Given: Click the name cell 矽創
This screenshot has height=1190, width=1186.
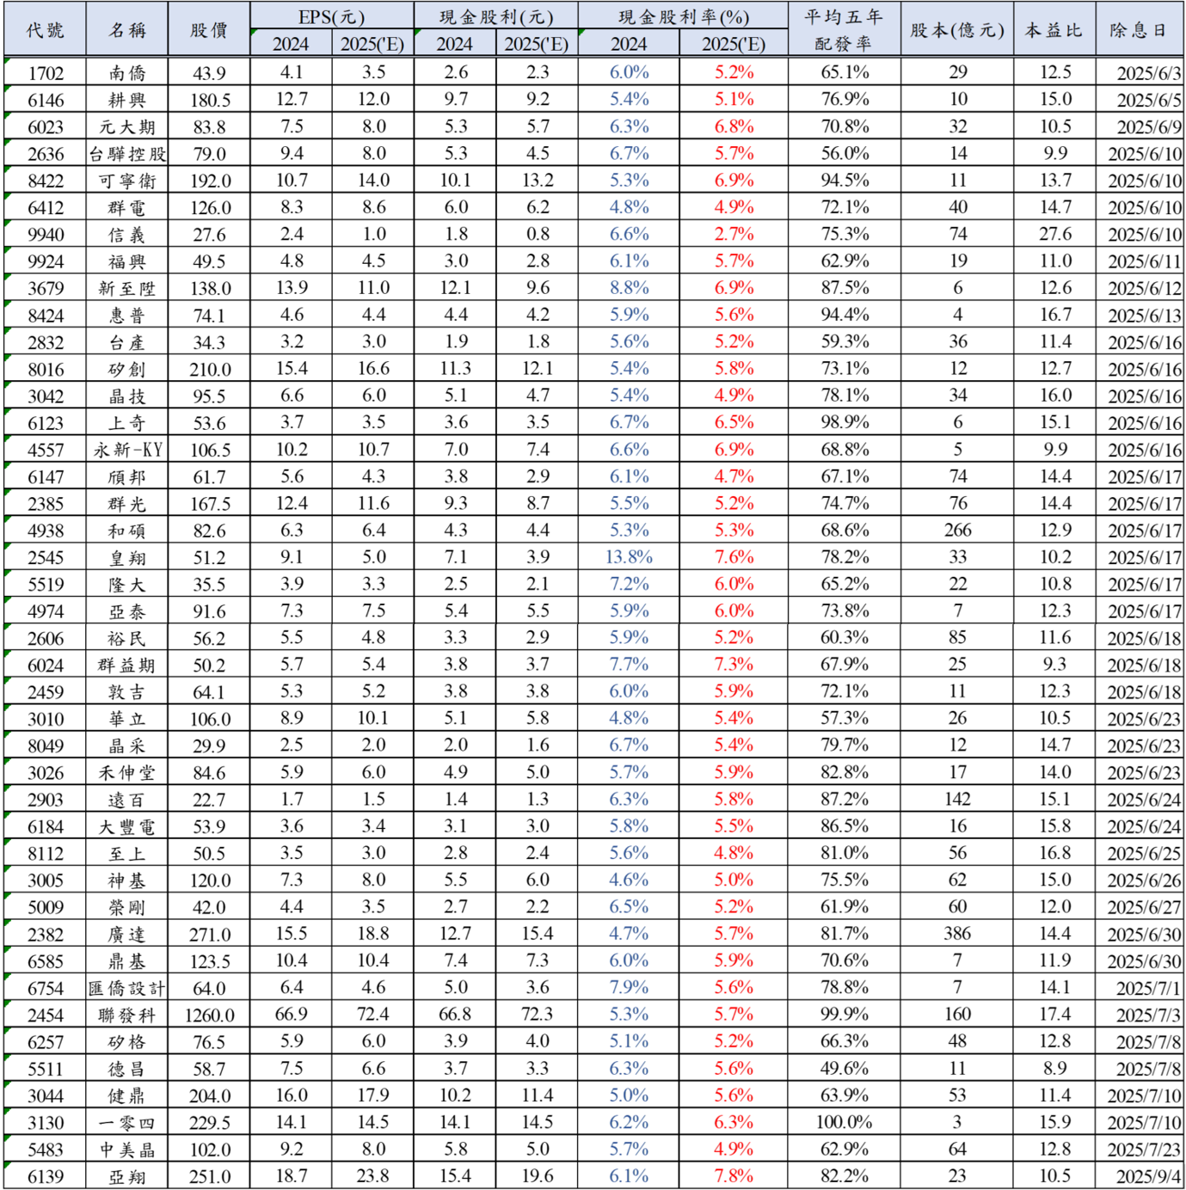Looking at the screenshot, I should point(127,369).
